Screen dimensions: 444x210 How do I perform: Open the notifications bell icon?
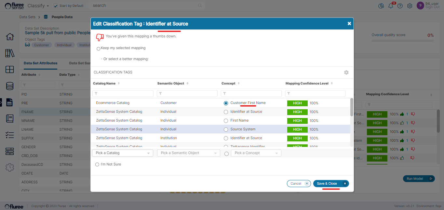391,6
